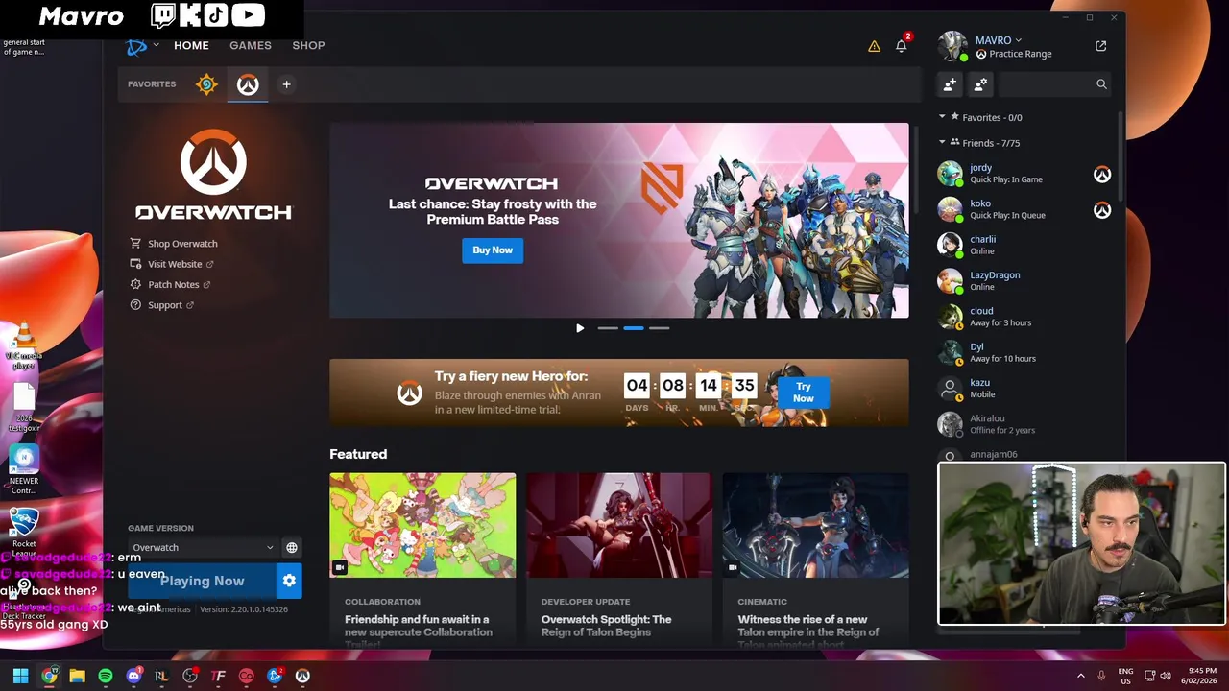Open Shop Overwatch link

pyautogui.click(x=174, y=244)
